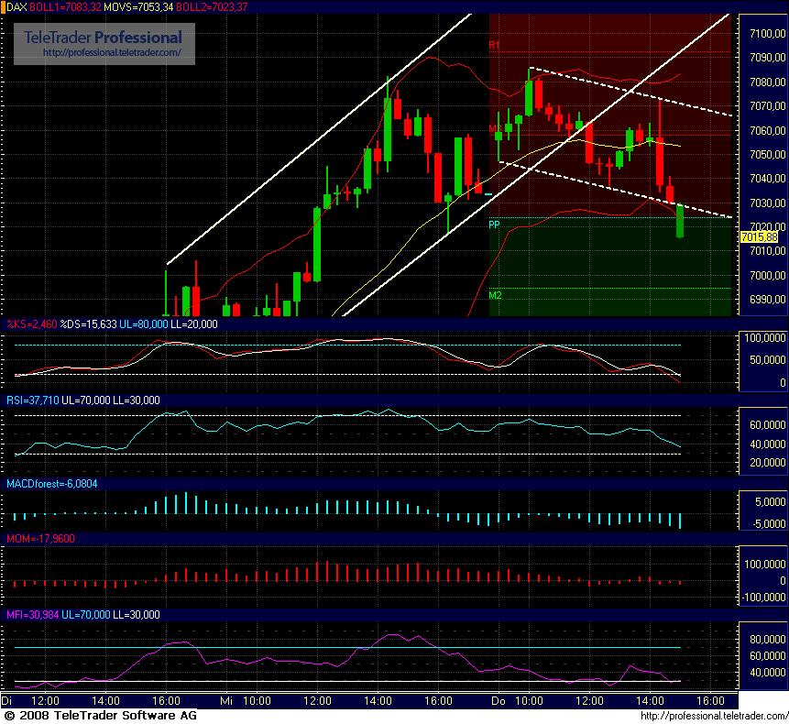This screenshot has height=724, width=789.
Task: Select the %KS=2,460 stochastic reading
Action: (32, 324)
